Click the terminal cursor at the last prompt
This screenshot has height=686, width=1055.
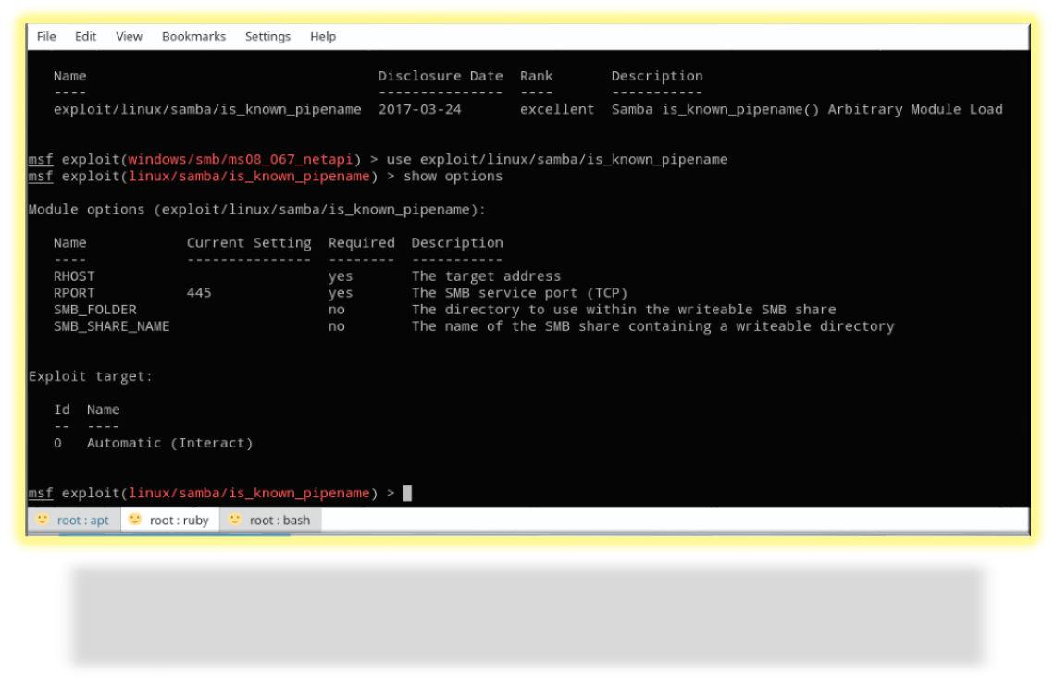point(407,493)
